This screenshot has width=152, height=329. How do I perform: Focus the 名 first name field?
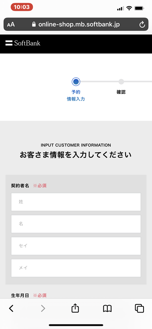point(76,224)
